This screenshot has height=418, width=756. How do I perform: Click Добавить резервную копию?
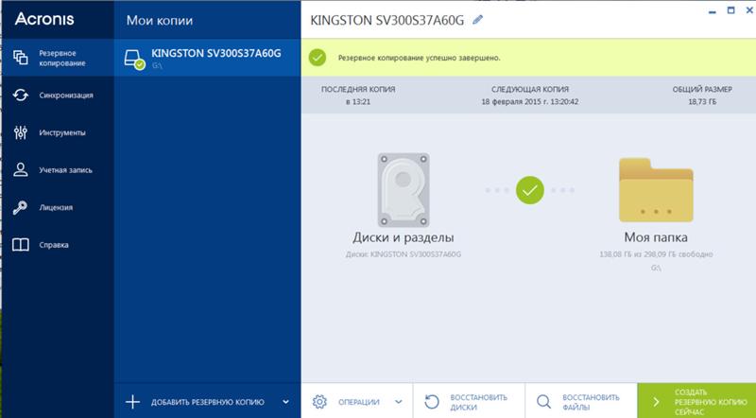coord(207,402)
